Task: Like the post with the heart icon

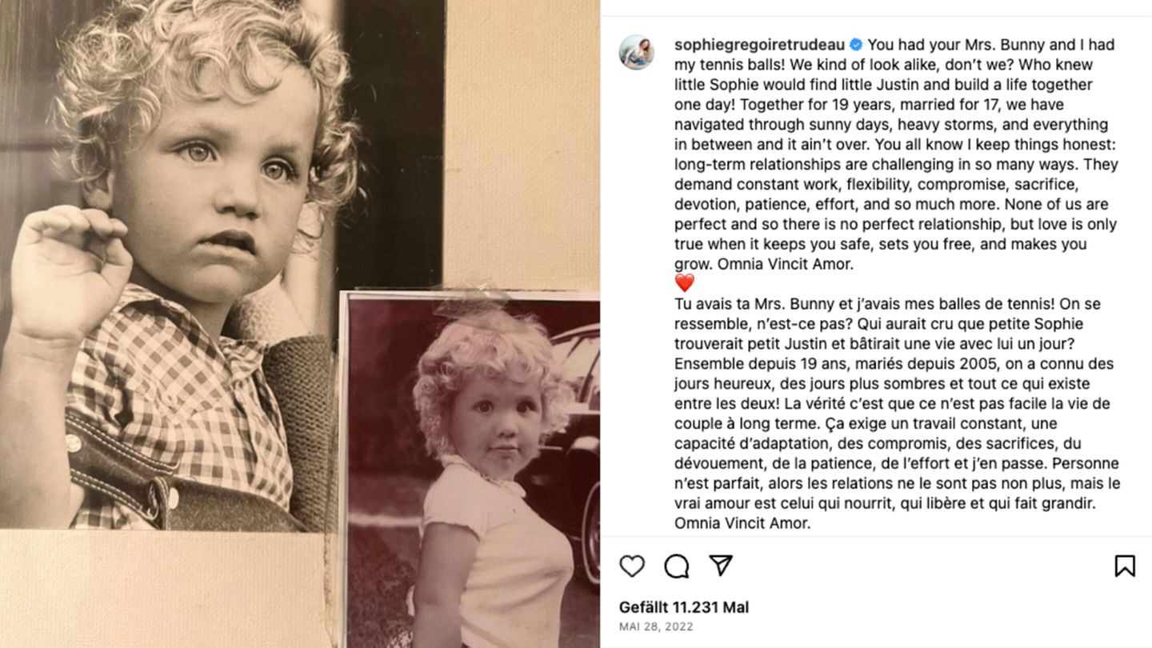Action: pyautogui.click(x=632, y=566)
